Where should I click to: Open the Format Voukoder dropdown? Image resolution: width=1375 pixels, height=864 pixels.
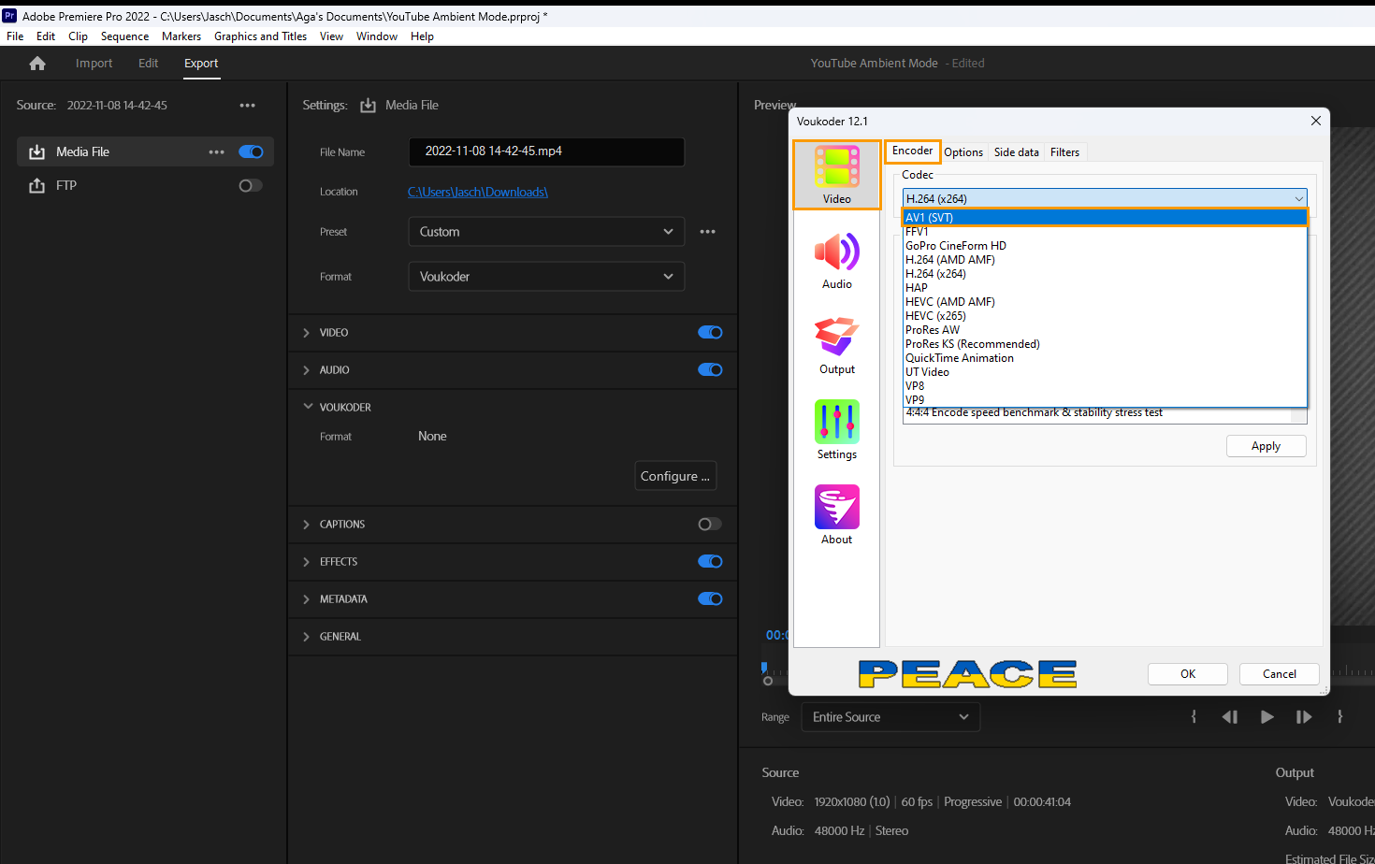pos(546,277)
